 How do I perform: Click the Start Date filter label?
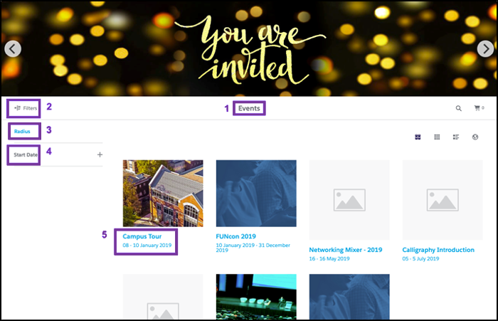coord(25,154)
